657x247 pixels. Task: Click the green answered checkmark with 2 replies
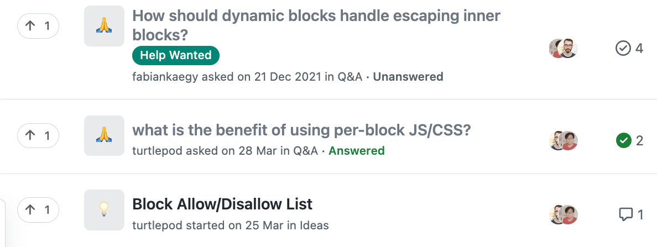pos(623,140)
